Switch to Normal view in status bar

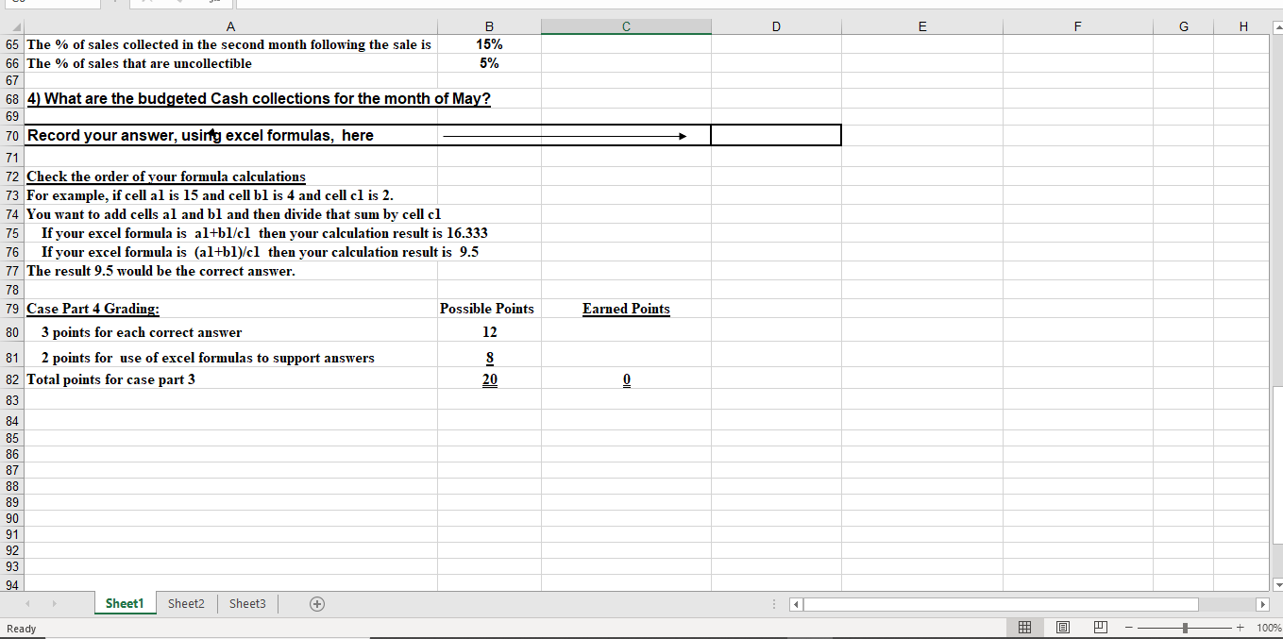coord(1024,628)
